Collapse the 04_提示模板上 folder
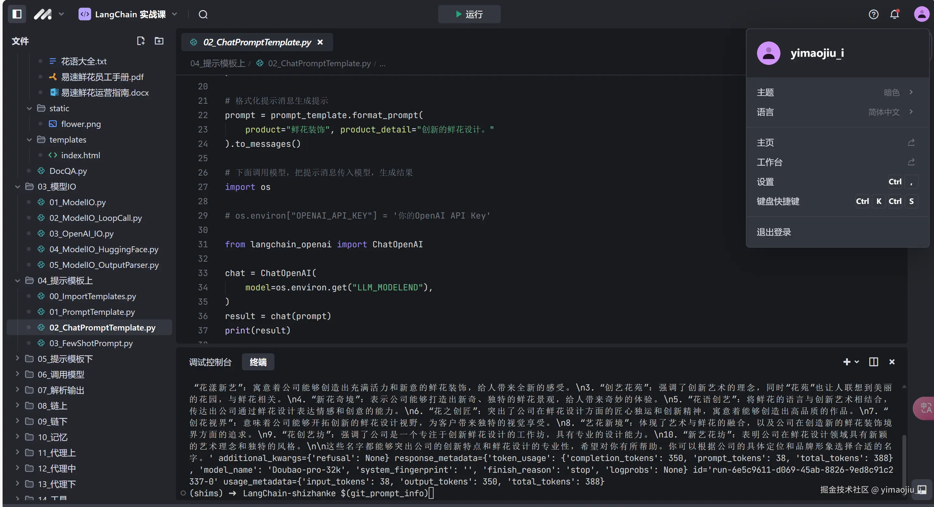Screen dimensions: 934x507 click(x=17, y=281)
